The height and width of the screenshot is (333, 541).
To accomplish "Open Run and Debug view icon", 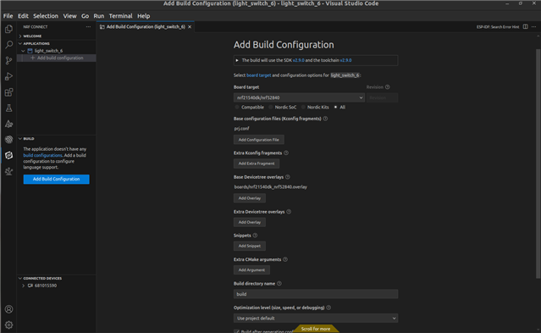I will point(9,76).
